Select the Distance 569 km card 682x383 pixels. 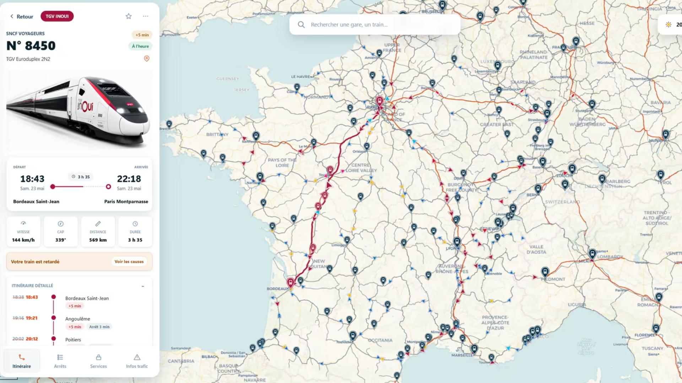(98, 232)
